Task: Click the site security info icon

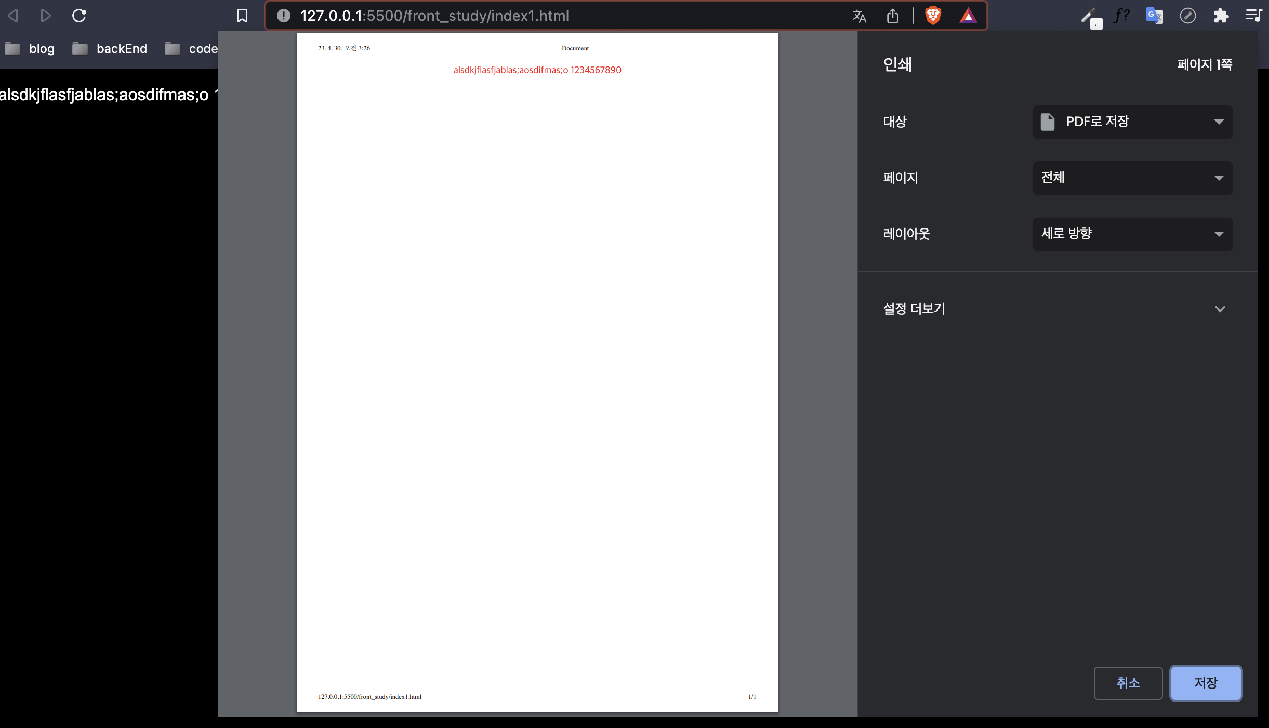Action: pyautogui.click(x=283, y=16)
